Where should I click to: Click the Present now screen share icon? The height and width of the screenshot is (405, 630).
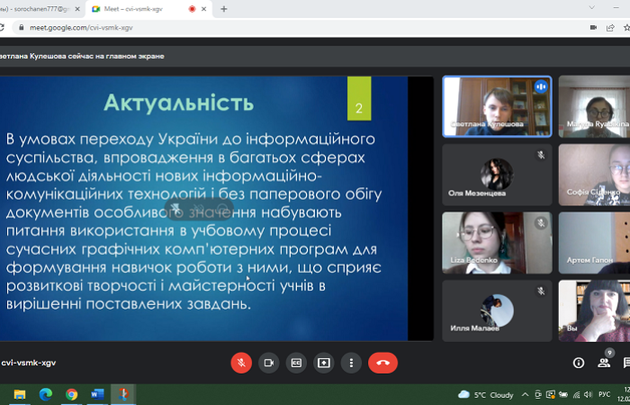[323, 363]
